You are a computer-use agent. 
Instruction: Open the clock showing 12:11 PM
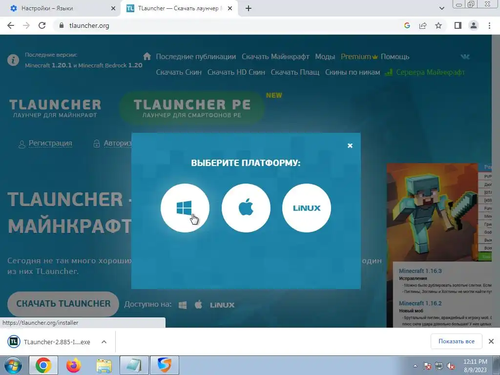click(x=475, y=366)
